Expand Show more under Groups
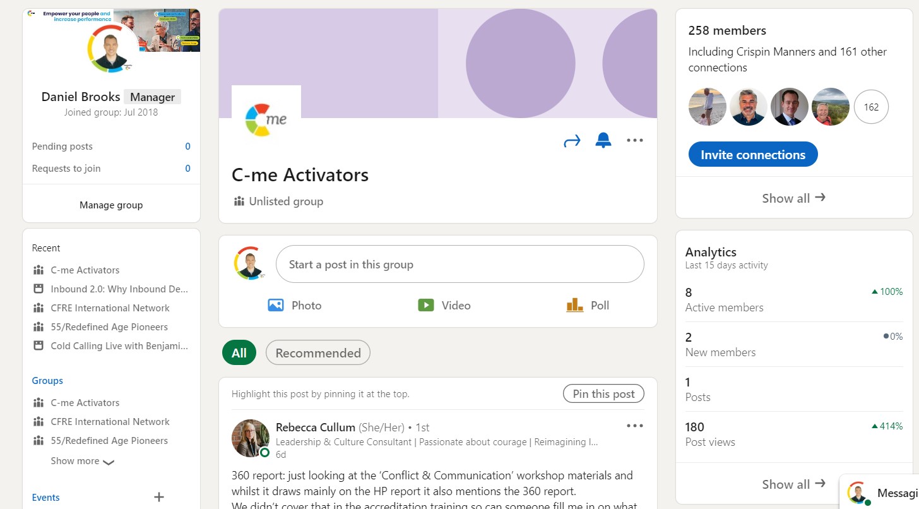This screenshot has width=919, height=509. [x=83, y=461]
